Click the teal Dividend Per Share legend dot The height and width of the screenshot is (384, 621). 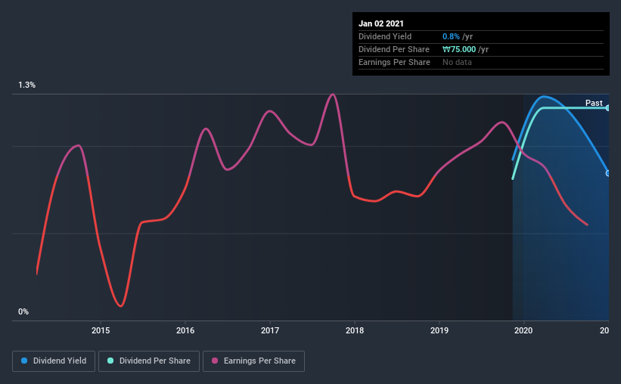110,361
